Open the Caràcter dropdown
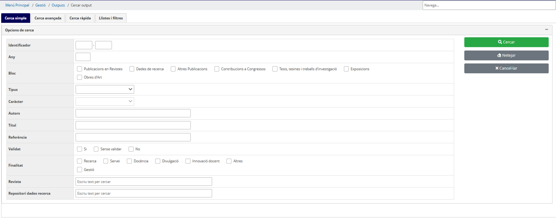The height and width of the screenshot is (219, 556). 104,101
